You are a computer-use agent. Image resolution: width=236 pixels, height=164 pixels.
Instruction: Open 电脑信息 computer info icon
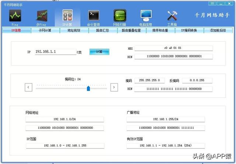click(x=146, y=17)
